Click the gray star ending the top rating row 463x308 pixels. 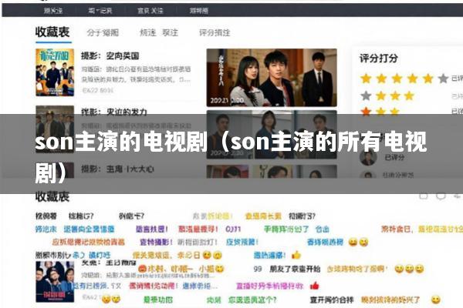tap(443, 79)
